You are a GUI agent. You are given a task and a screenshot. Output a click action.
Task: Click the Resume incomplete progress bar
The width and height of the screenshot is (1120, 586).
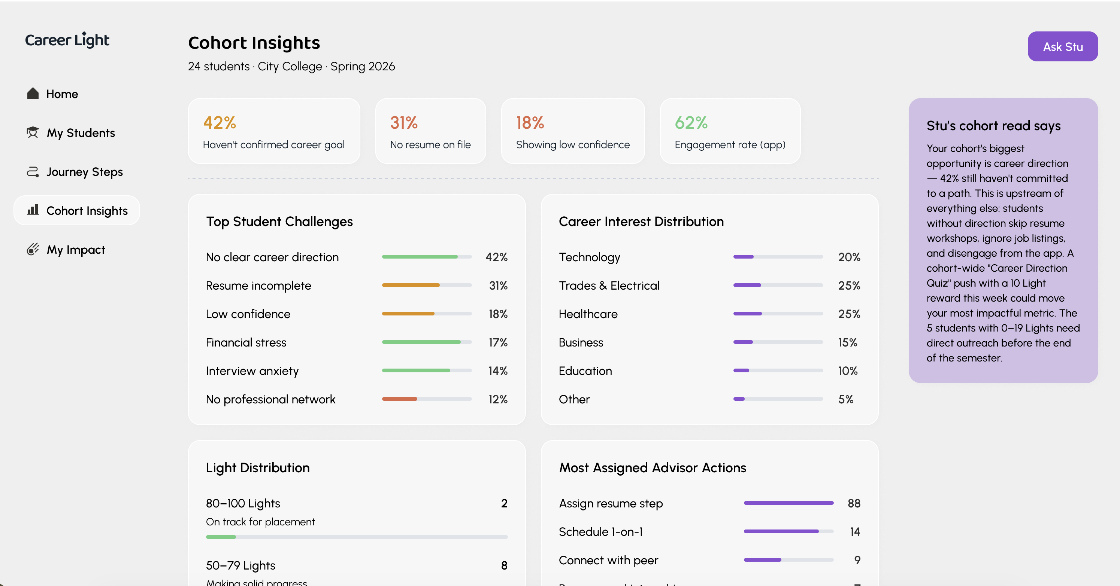tap(427, 285)
